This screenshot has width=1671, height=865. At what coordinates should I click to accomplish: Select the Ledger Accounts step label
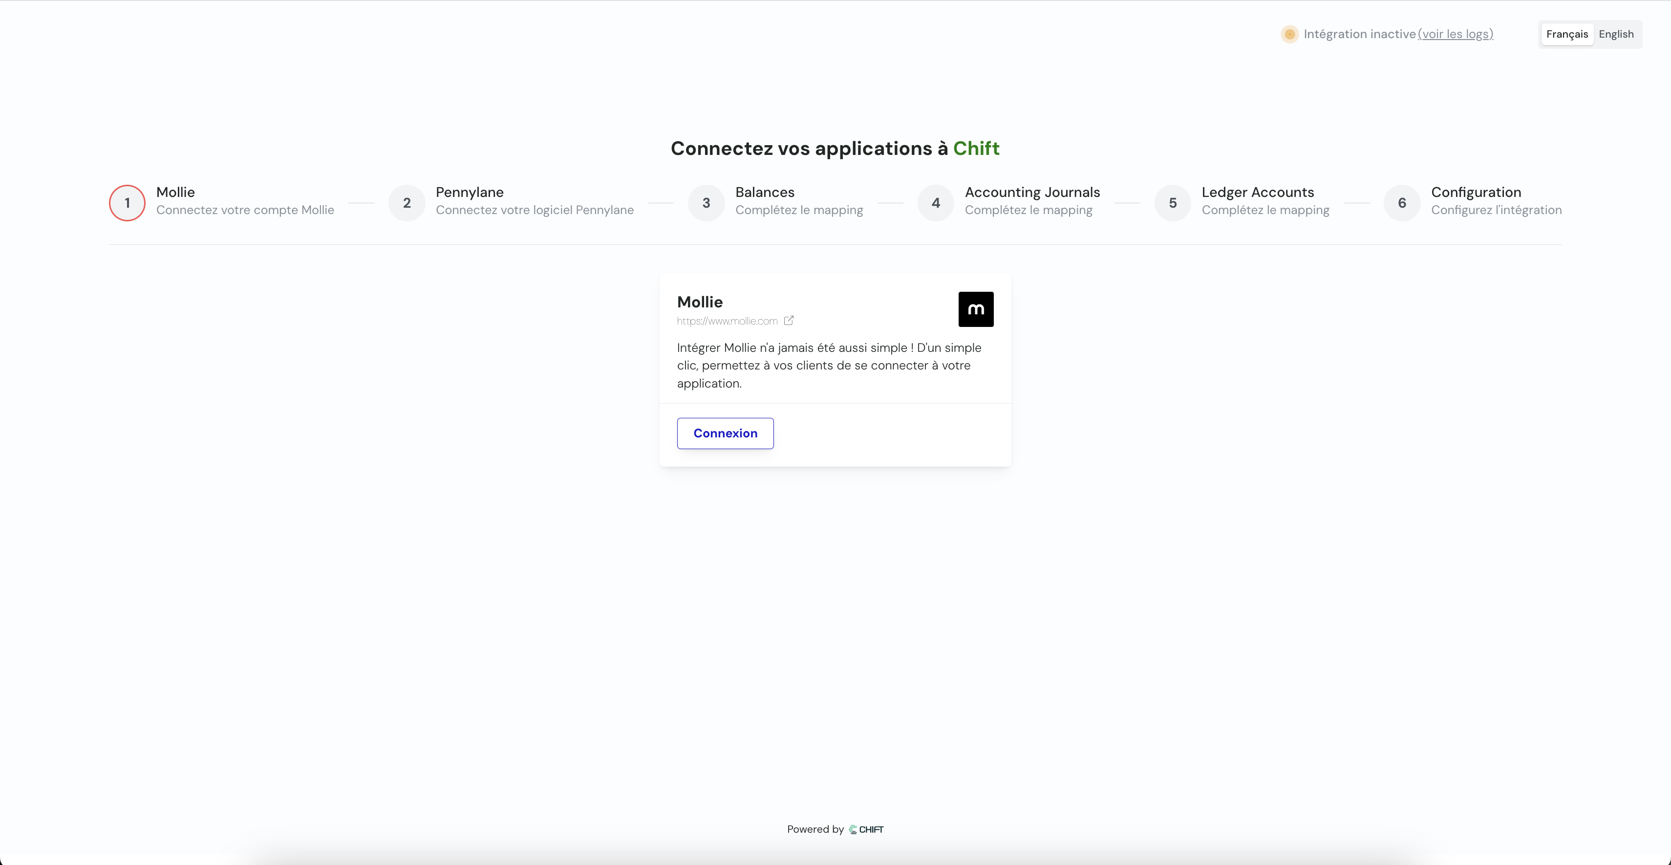(x=1257, y=192)
